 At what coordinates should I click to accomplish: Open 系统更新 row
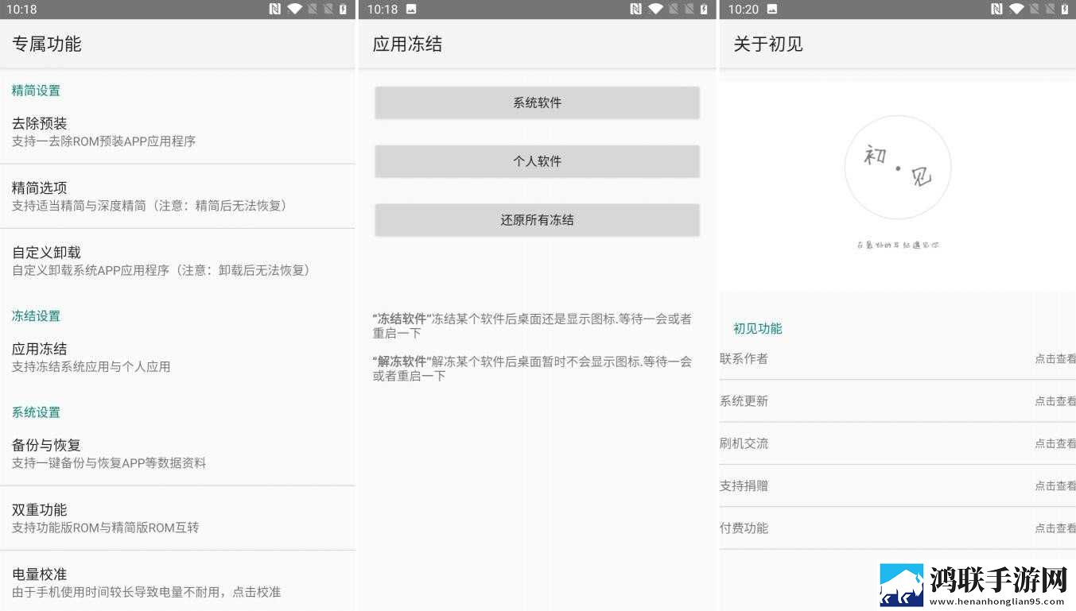(x=898, y=400)
